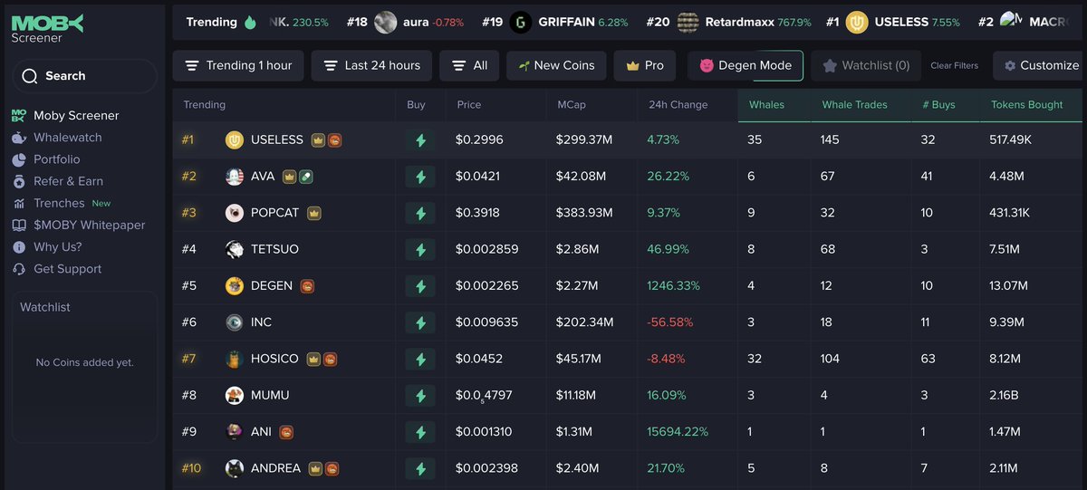Select Pro filter button

tap(645, 65)
